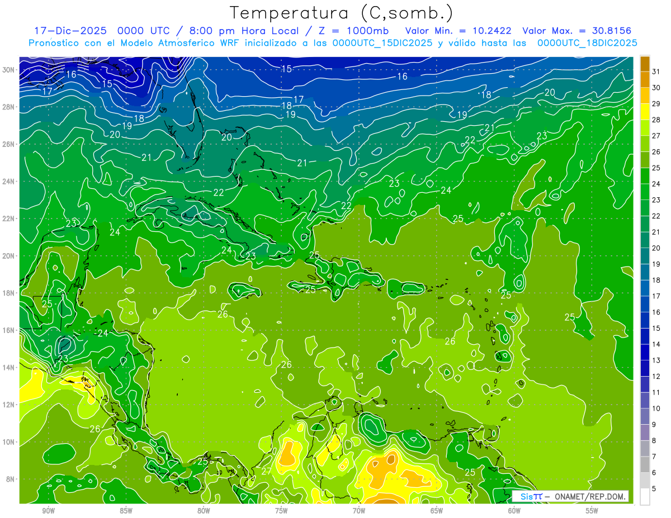Click the '70W' longitude axis label

click(359, 511)
